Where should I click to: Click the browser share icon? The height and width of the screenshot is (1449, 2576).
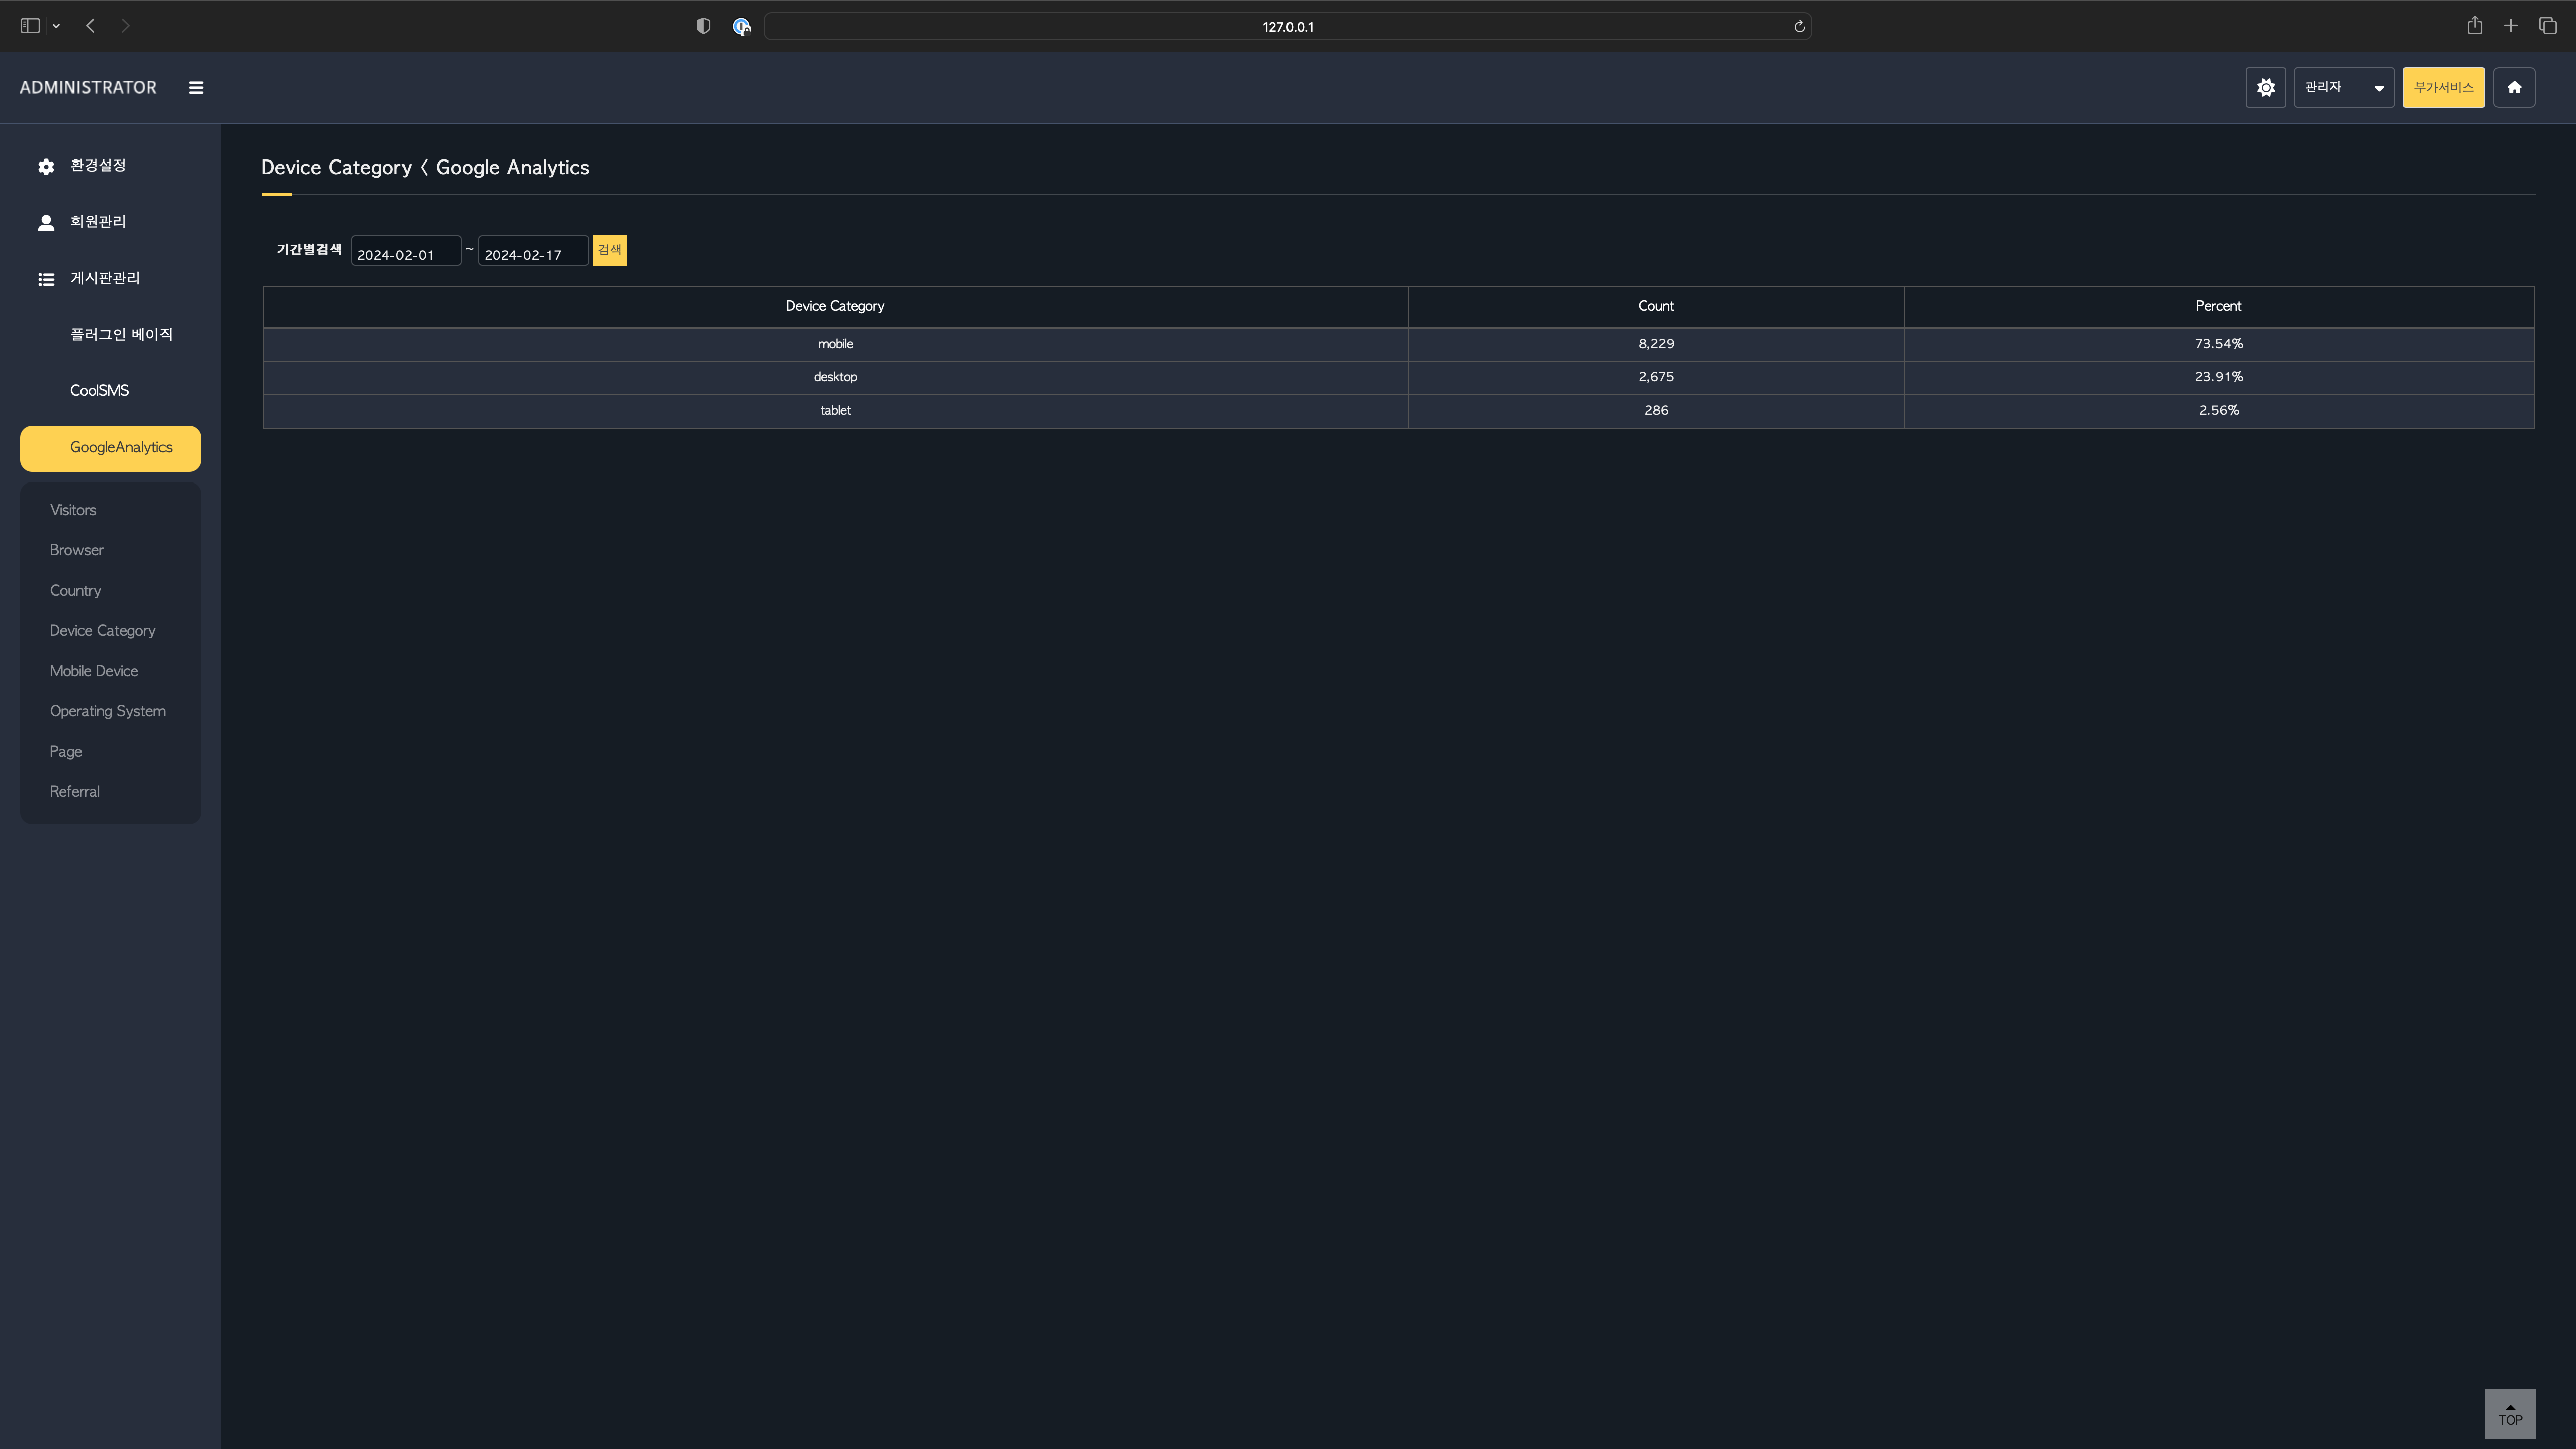2474,26
